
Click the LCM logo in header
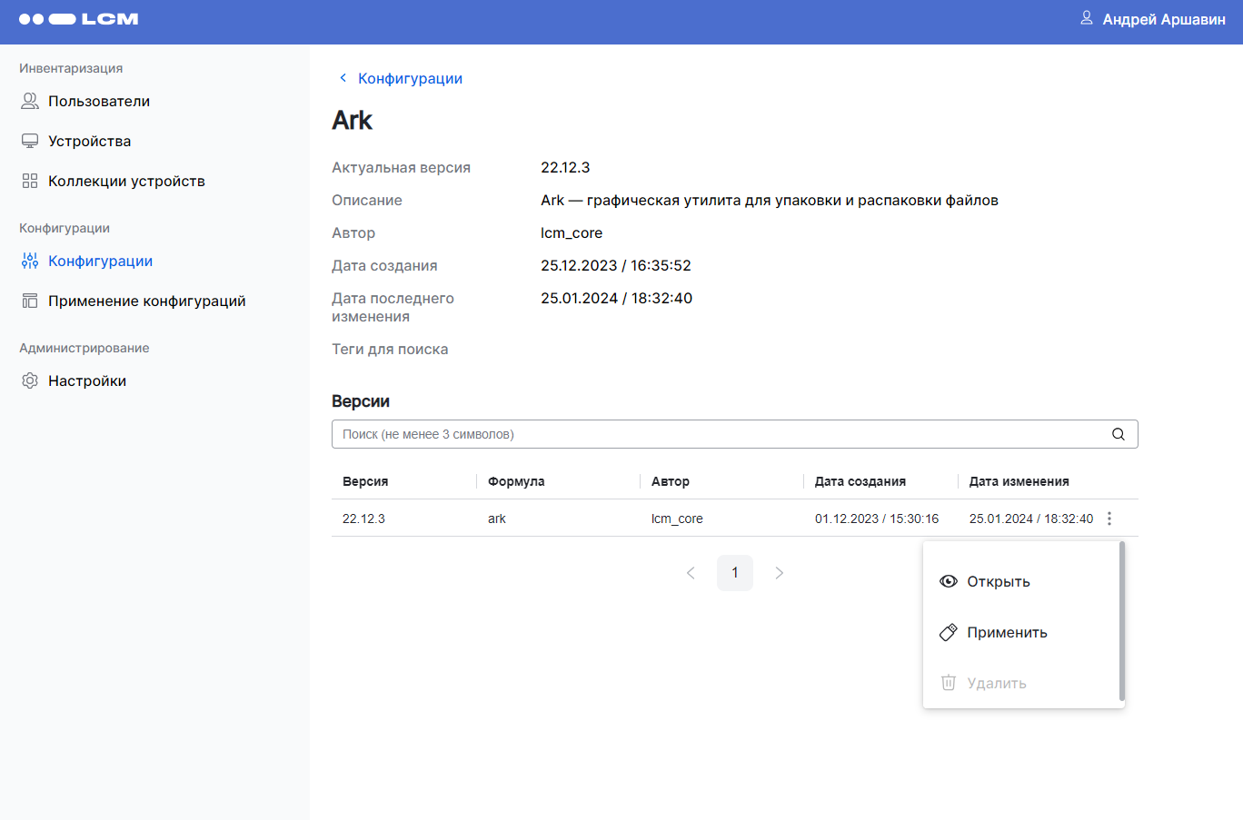pyautogui.click(x=78, y=19)
